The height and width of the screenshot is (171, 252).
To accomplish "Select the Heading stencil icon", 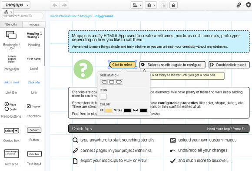I will pos(34,35).
